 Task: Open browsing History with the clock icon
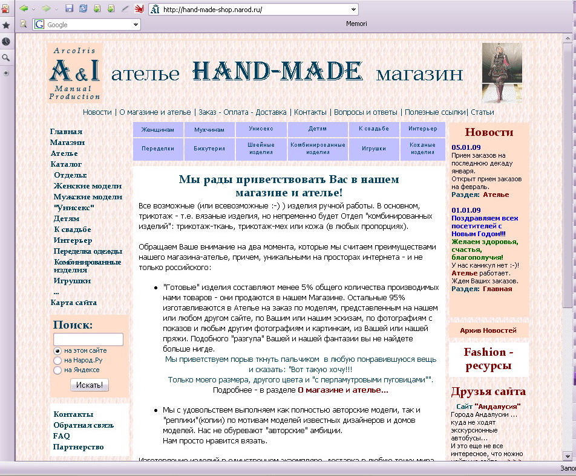[7, 41]
